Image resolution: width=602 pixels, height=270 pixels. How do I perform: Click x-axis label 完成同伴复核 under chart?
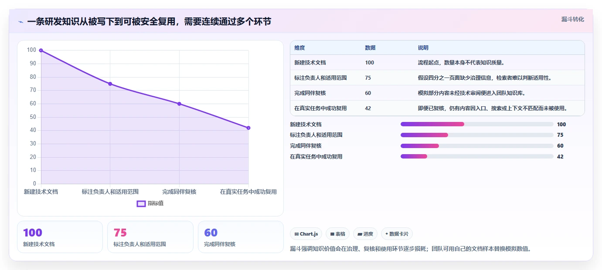pyautogui.click(x=179, y=192)
